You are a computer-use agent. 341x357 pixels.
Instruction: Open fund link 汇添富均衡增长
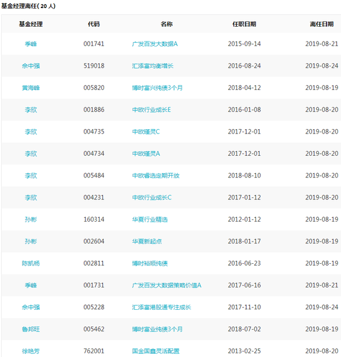(153, 66)
